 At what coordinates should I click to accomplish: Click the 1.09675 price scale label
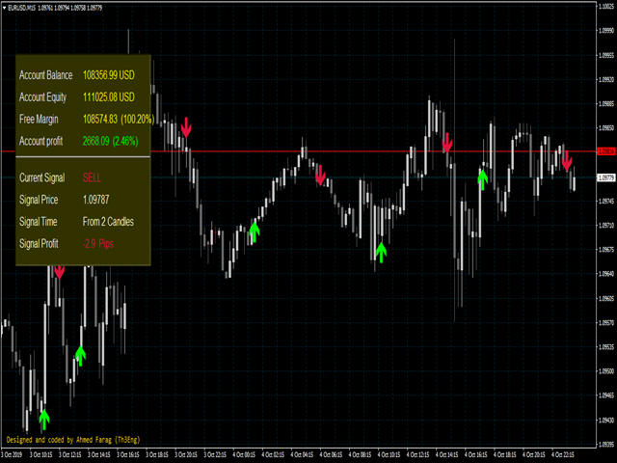(x=606, y=250)
